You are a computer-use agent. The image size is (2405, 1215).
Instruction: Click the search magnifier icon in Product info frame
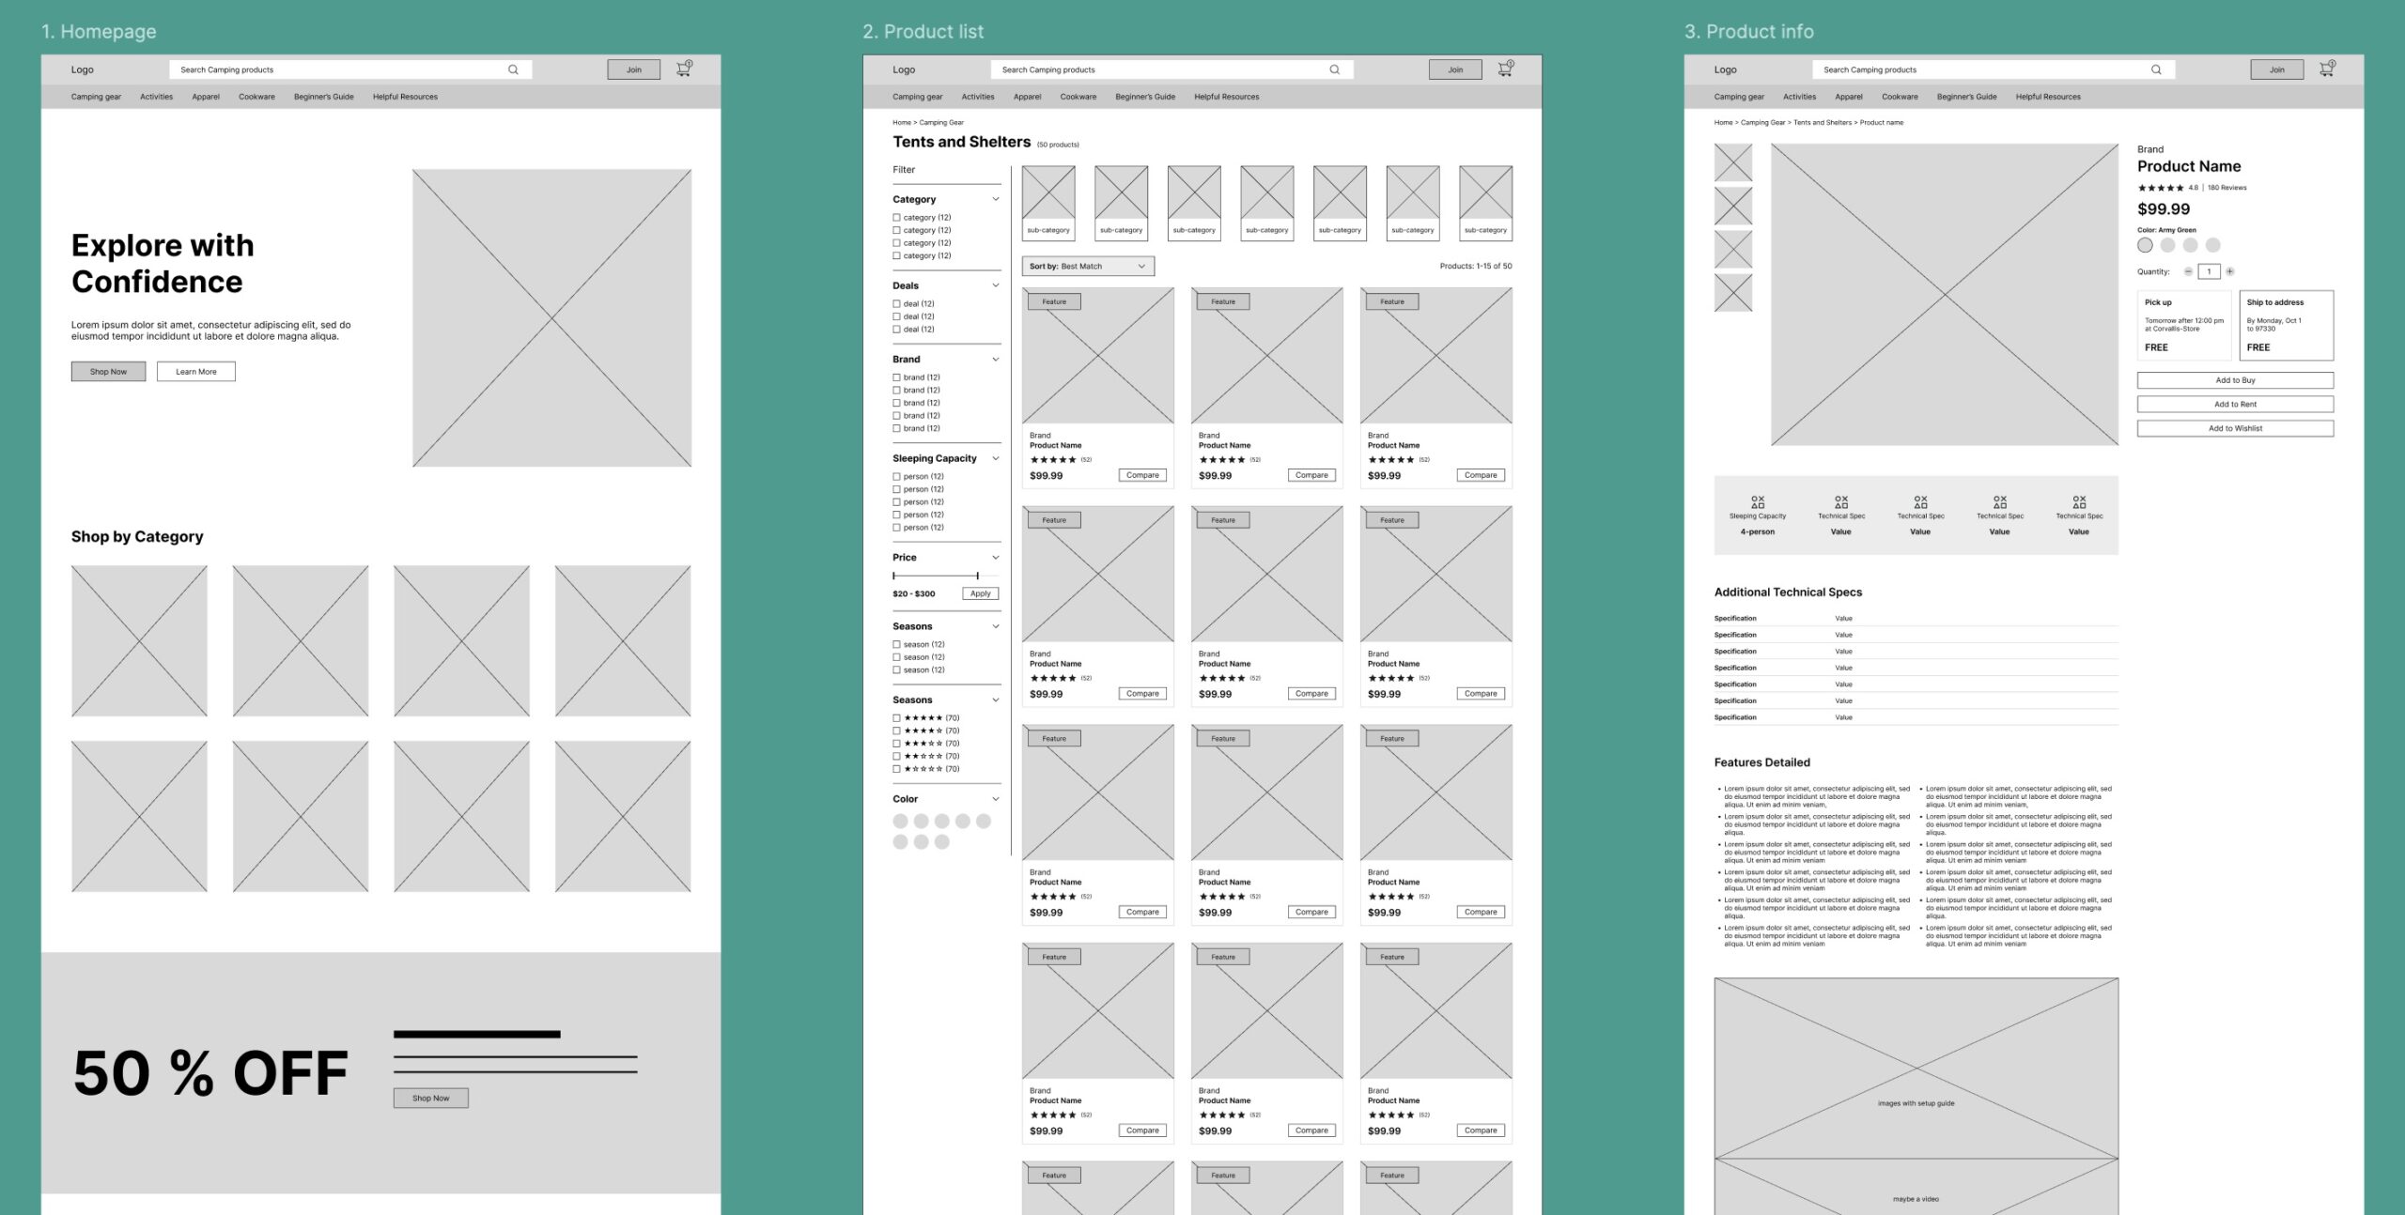[x=2156, y=69]
